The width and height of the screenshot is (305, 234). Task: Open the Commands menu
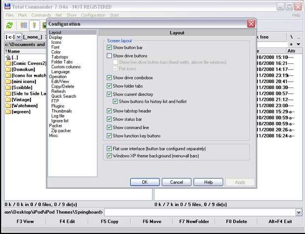tap(41, 15)
